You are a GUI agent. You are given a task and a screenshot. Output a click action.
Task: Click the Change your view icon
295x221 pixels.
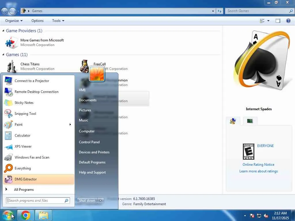[262, 21]
